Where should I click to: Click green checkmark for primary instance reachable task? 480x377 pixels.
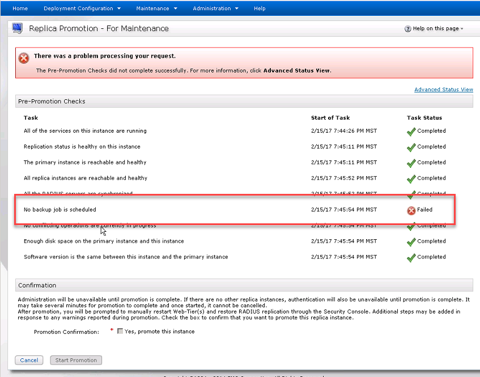point(411,163)
